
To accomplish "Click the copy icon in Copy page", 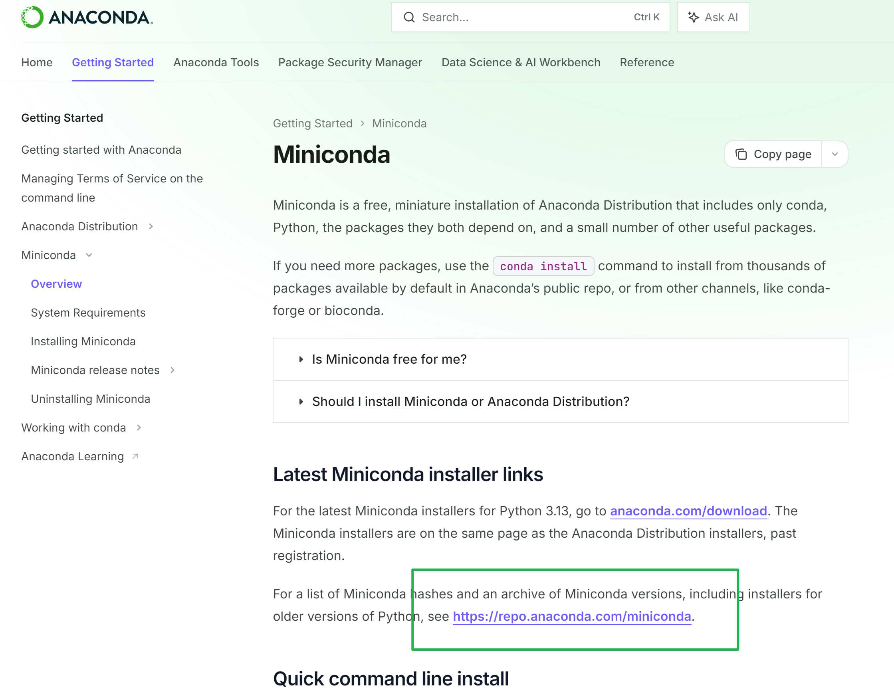I will tap(741, 154).
